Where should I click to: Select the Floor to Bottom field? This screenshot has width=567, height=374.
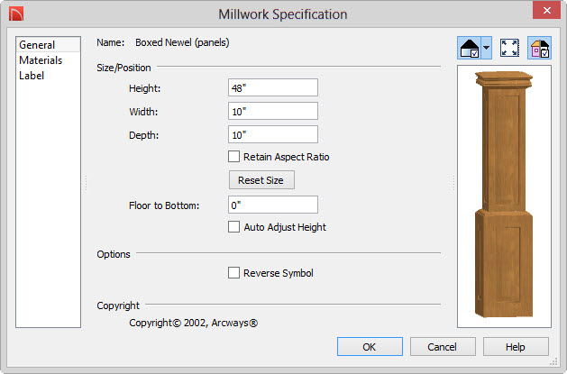tap(273, 205)
